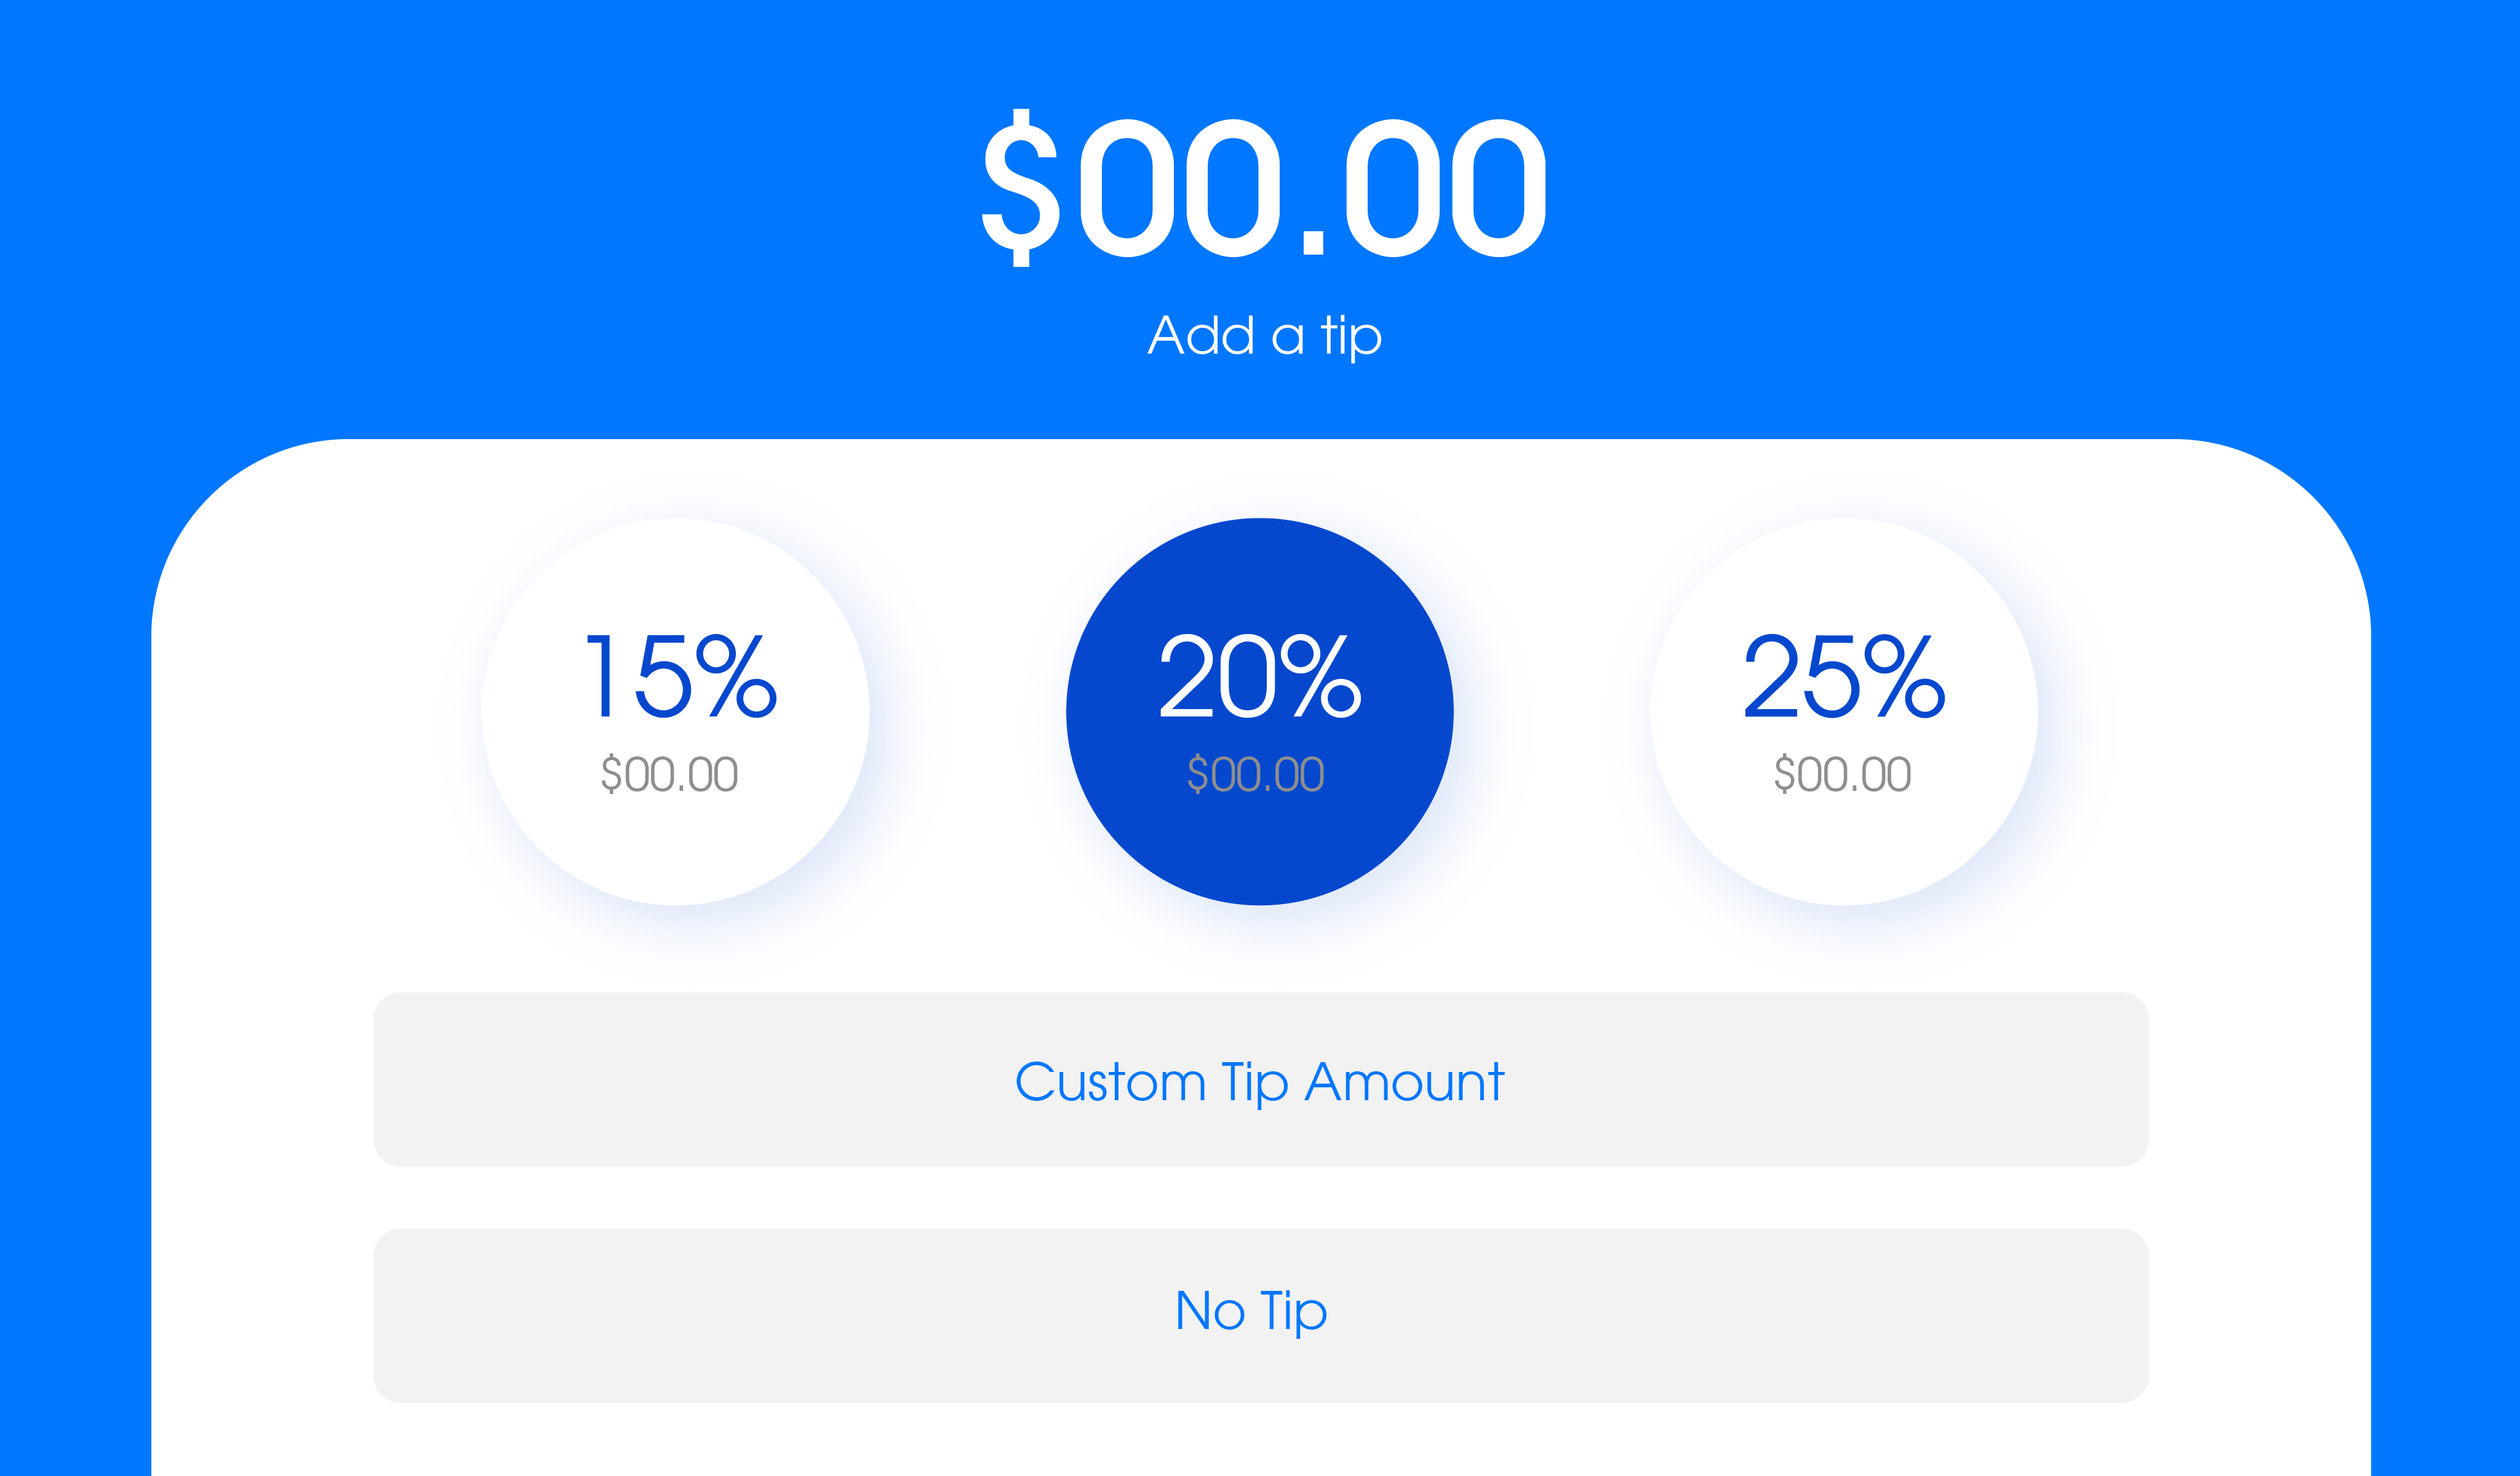Click the word "Custom" in the gray button
This screenshot has width=2520, height=1476.
[x=1110, y=1082]
